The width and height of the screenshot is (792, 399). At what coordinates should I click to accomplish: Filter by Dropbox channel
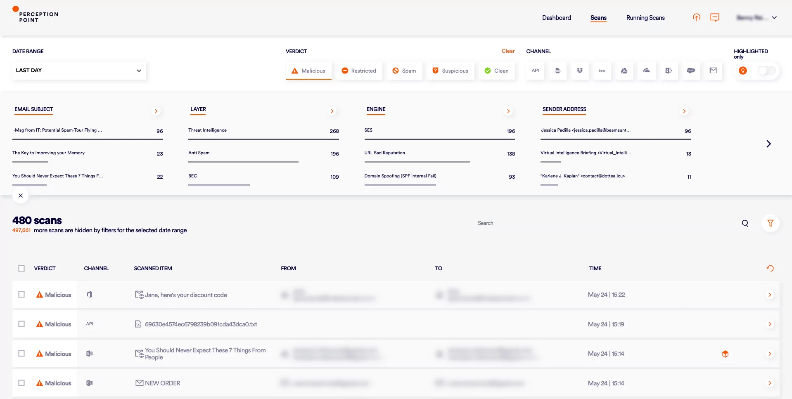pyautogui.click(x=580, y=71)
